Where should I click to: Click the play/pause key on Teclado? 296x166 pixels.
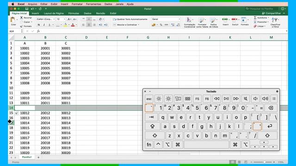coord(226,99)
